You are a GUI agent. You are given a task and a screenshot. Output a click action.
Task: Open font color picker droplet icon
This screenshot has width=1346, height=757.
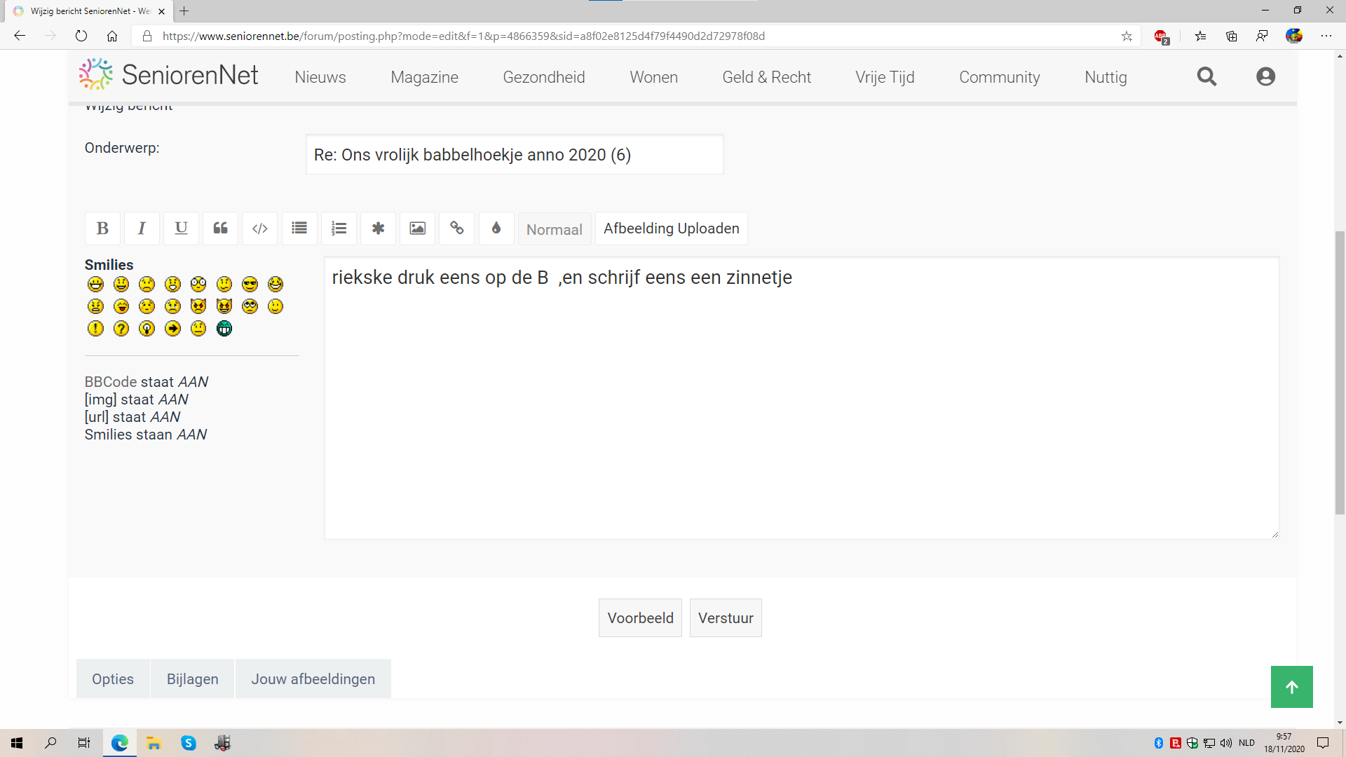[x=496, y=229]
